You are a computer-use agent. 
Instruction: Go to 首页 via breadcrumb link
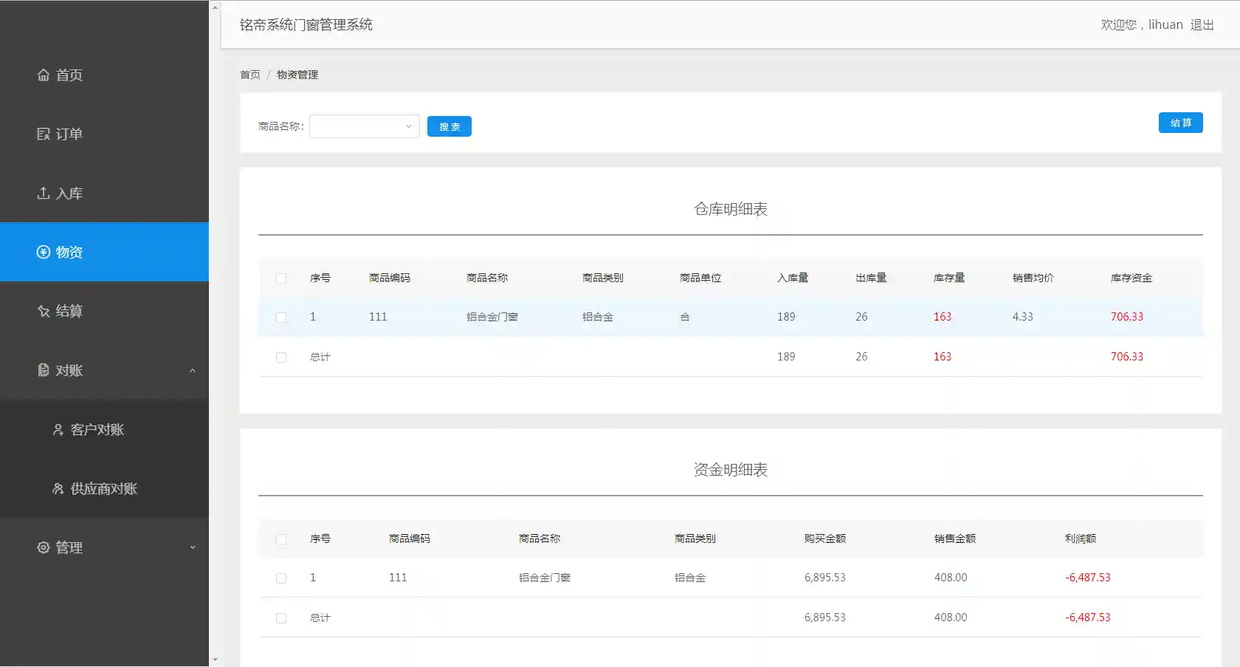click(250, 75)
